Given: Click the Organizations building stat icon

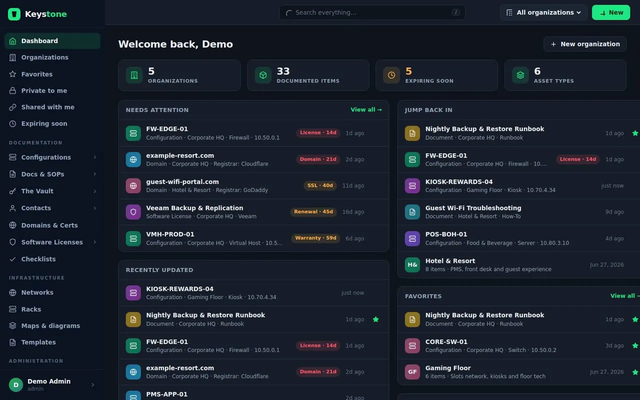Looking at the screenshot, I should click(x=134, y=75).
